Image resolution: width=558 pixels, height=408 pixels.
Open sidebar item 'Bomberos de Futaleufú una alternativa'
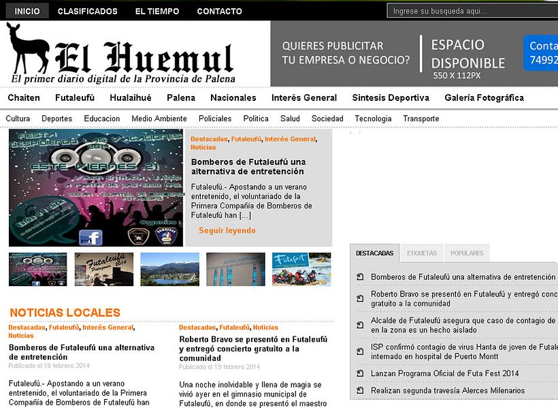tap(463, 277)
